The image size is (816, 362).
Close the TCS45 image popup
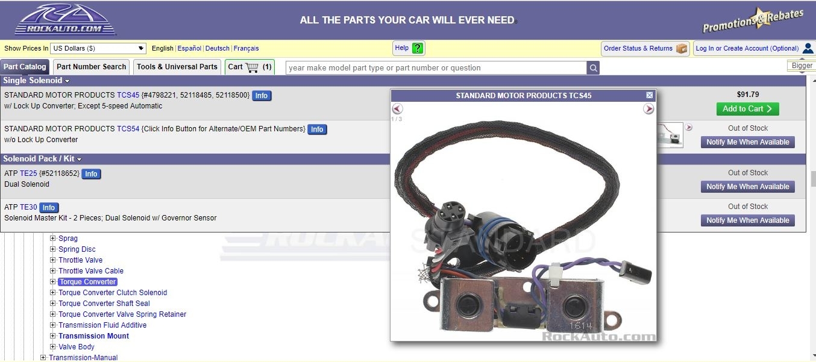649,95
